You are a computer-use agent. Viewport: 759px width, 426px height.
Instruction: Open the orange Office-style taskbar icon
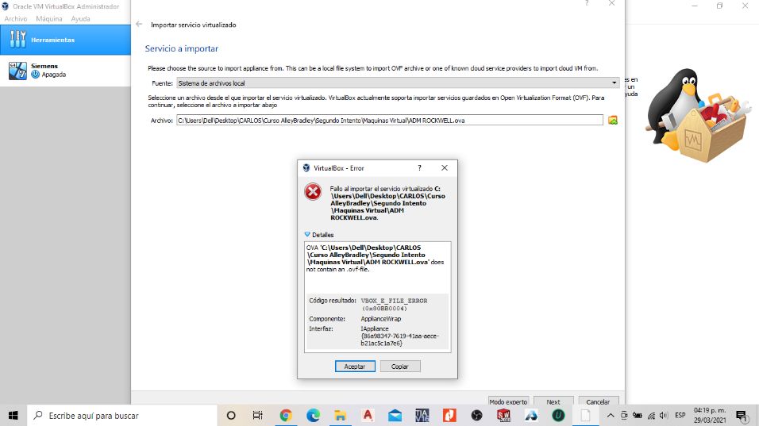click(x=449, y=416)
